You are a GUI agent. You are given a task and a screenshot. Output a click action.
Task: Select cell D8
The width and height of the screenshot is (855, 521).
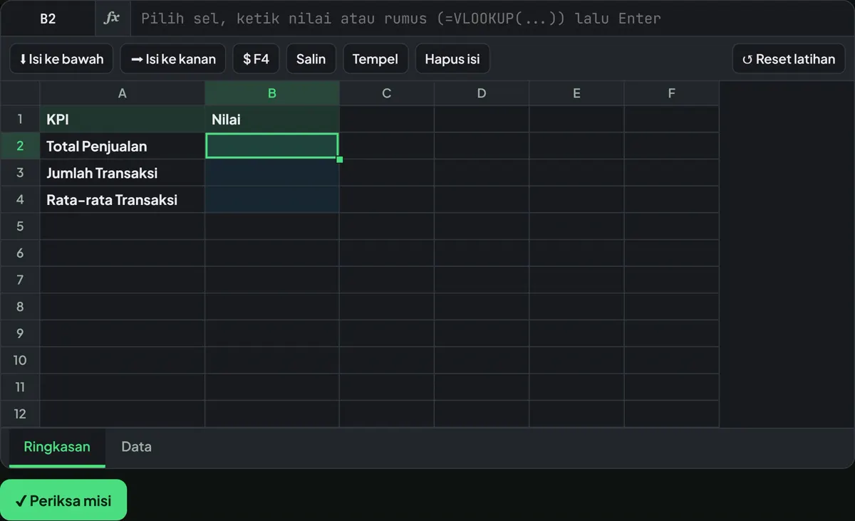pyautogui.click(x=482, y=307)
